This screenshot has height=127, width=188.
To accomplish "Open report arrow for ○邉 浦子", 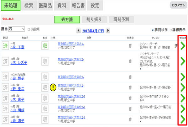I will pos(182,119).
